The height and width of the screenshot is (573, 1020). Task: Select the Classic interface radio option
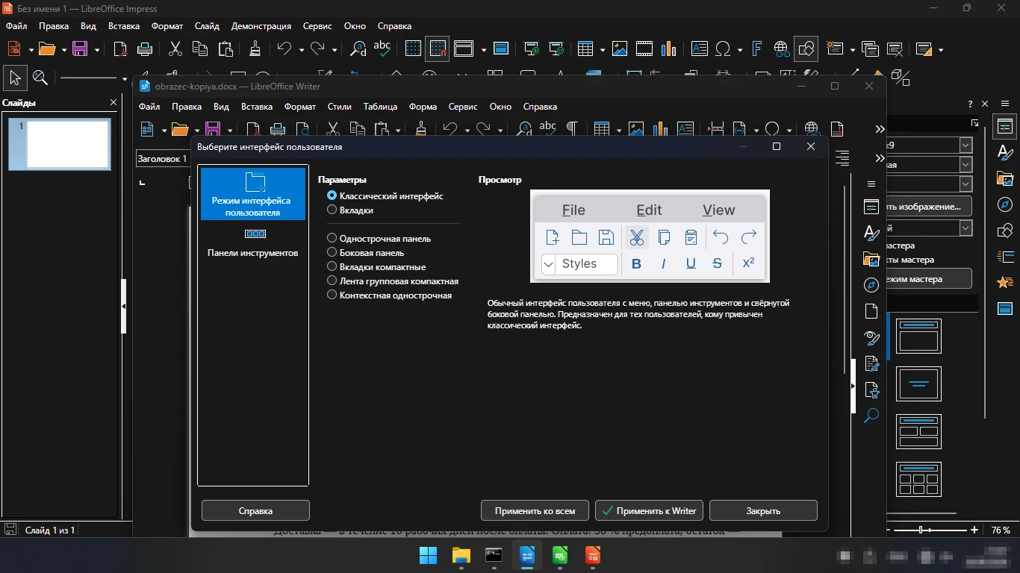pyautogui.click(x=385, y=196)
